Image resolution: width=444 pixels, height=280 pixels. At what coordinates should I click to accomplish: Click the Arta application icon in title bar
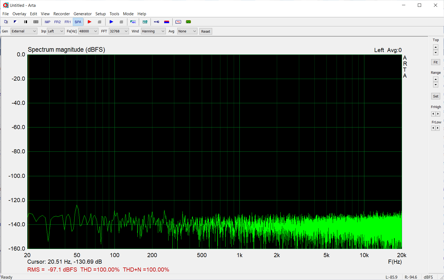(5, 5)
